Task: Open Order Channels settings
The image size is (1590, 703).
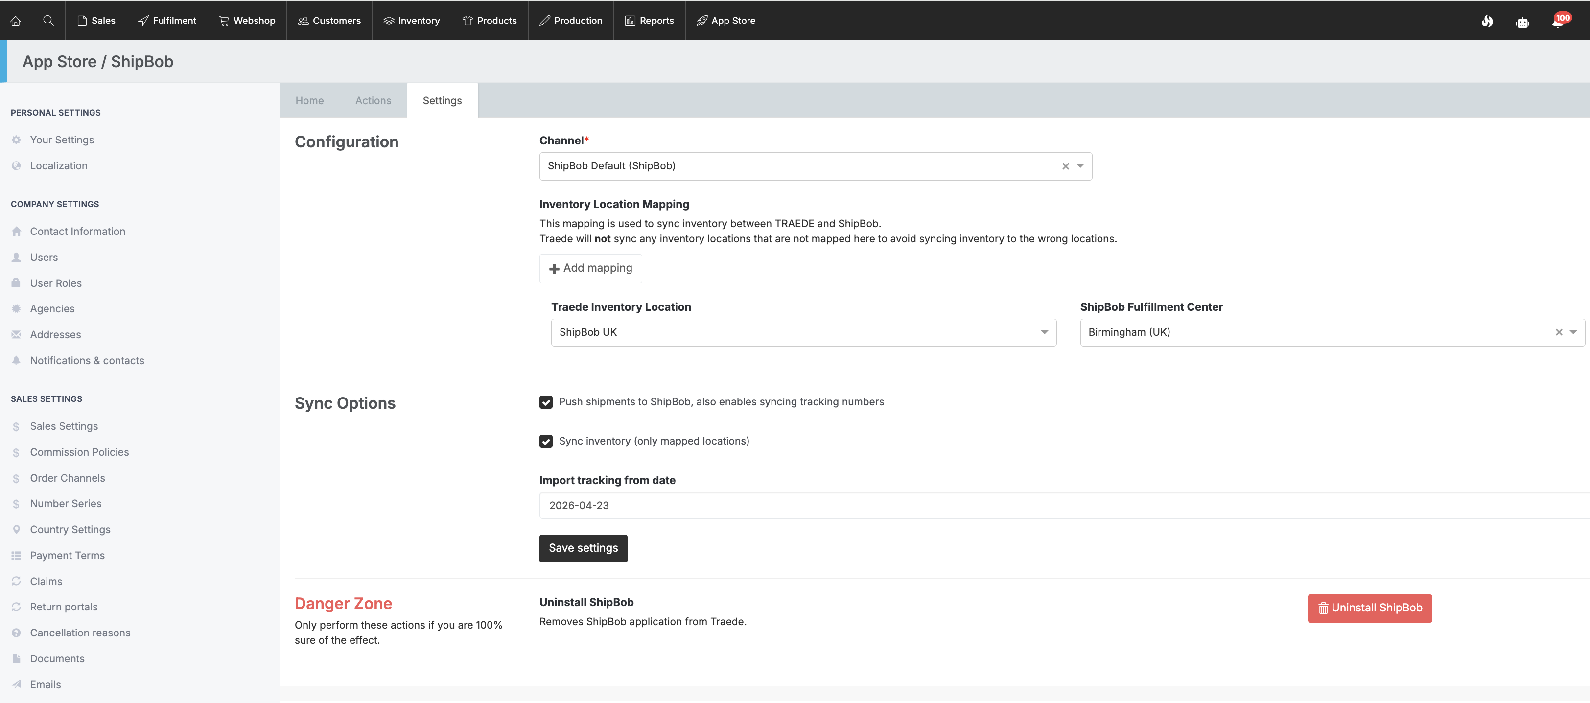Action: [x=67, y=478]
